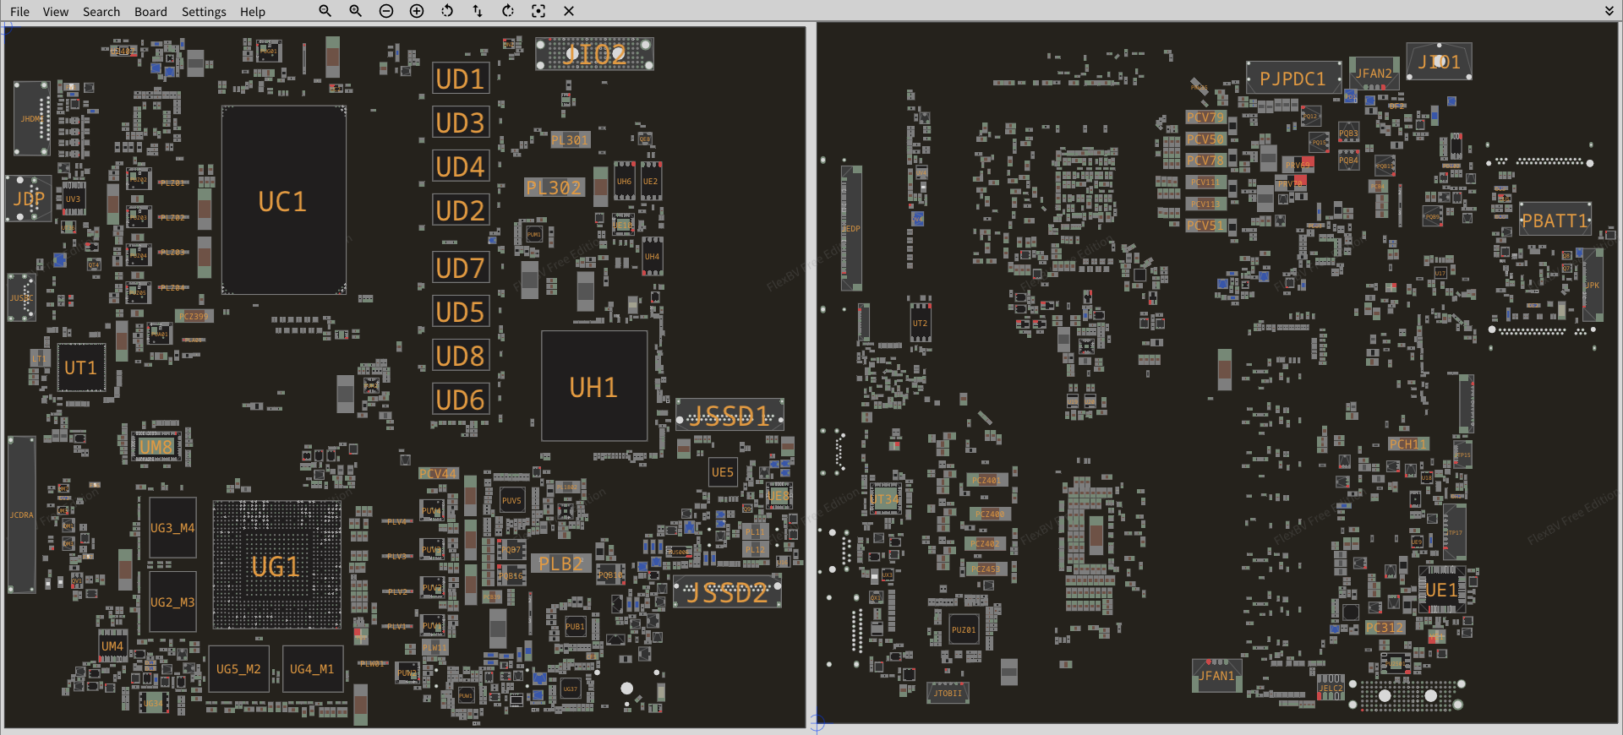Select the PJPDC1 power jack component
Screen dimensions: 1623x735
(1292, 79)
